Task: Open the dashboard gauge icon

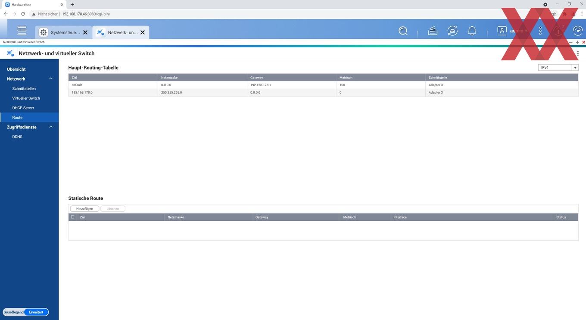Action: coord(578,31)
